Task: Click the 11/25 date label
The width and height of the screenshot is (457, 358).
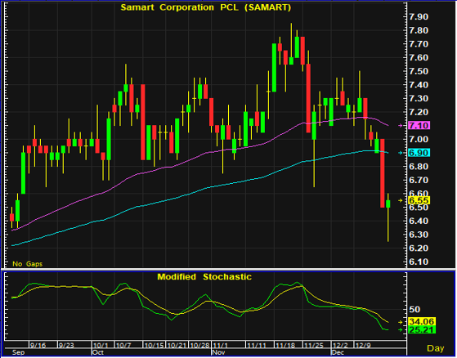Action: 314,346
